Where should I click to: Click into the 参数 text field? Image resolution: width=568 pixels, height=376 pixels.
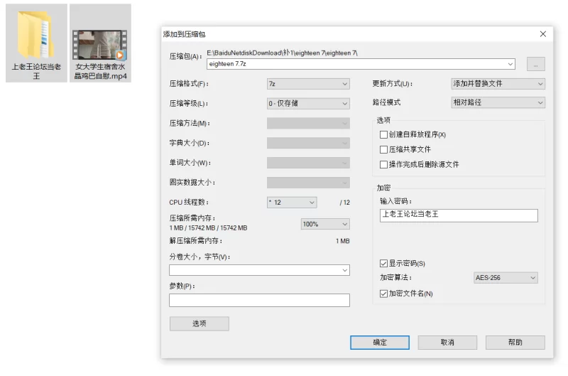click(x=259, y=300)
